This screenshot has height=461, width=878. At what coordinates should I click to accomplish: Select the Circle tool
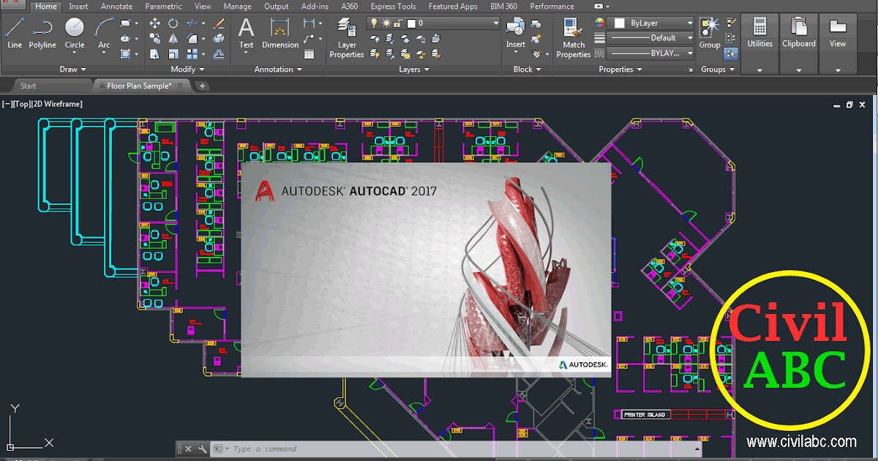pyautogui.click(x=75, y=34)
